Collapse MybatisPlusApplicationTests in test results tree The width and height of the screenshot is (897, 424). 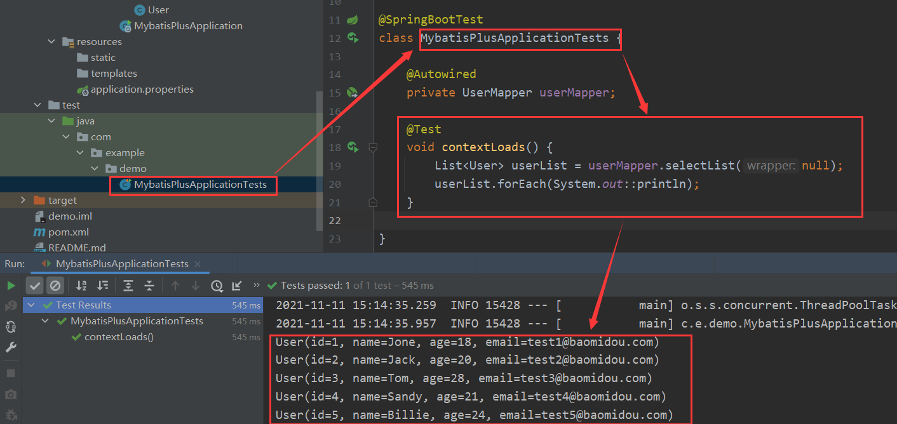(45, 321)
